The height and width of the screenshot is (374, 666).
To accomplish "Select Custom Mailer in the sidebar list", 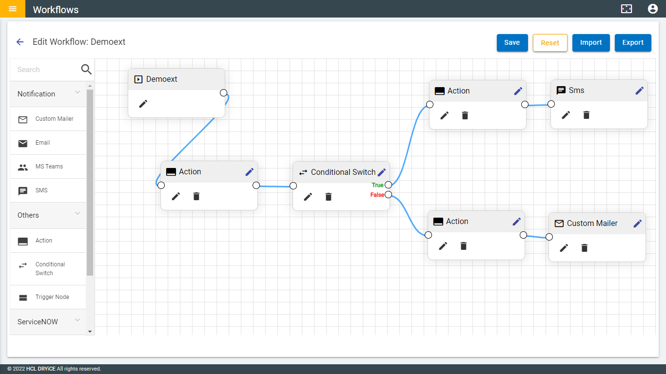I will click(48, 119).
